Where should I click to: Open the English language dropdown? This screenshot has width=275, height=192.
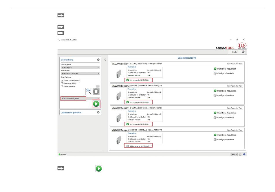click(237, 52)
